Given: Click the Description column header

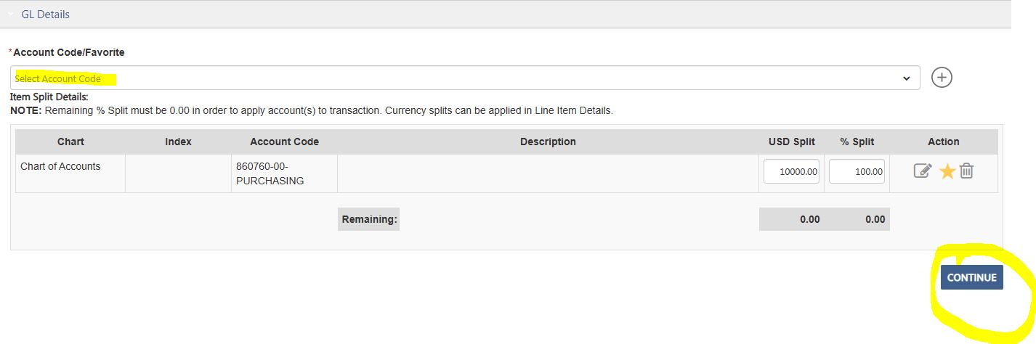Looking at the screenshot, I should click(548, 142).
